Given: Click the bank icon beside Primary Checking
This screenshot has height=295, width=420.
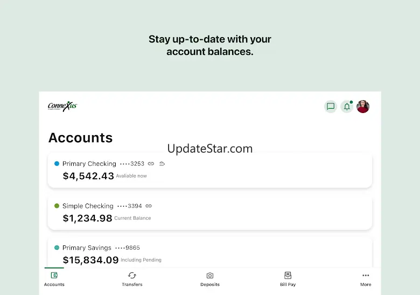Looking at the screenshot, I should pos(162,164).
